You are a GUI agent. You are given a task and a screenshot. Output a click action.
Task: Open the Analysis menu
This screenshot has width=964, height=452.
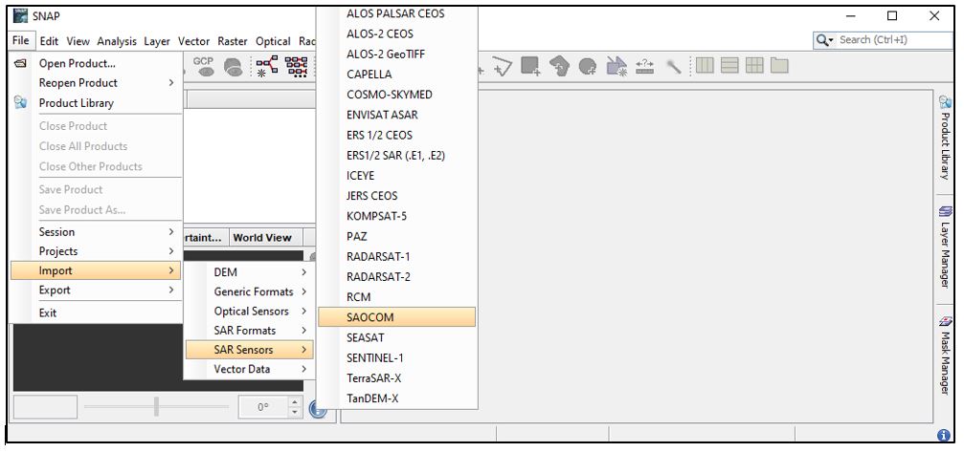click(x=117, y=41)
